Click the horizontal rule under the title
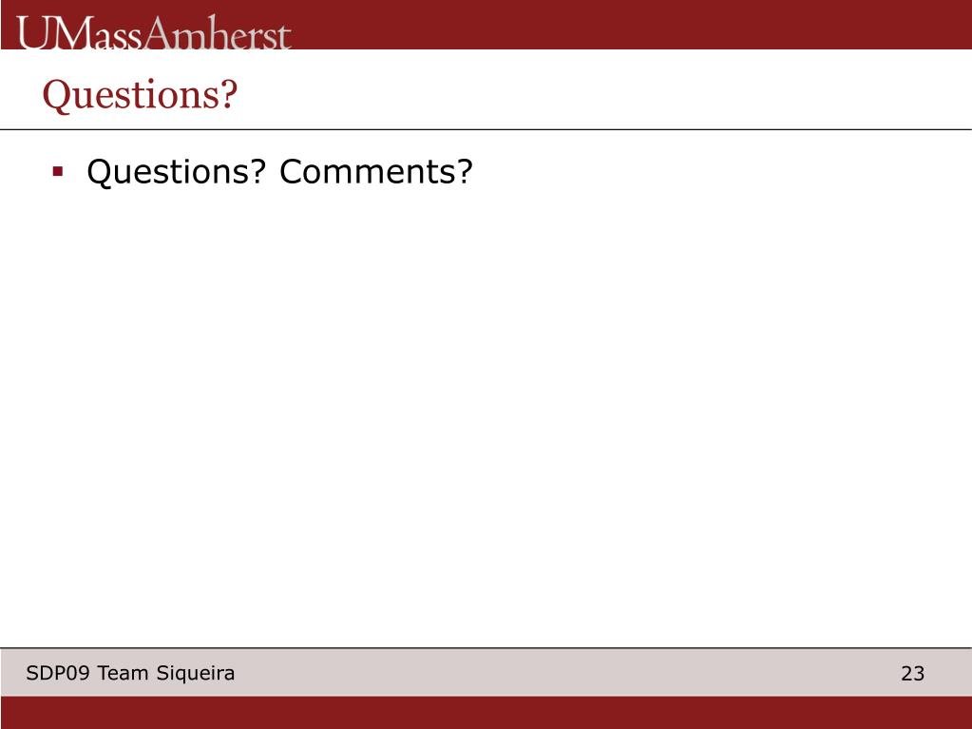Image resolution: width=972 pixels, height=729 pixels. [486, 129]
